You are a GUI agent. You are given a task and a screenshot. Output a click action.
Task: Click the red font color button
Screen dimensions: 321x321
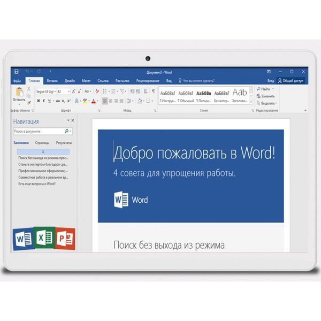(94, 101)
